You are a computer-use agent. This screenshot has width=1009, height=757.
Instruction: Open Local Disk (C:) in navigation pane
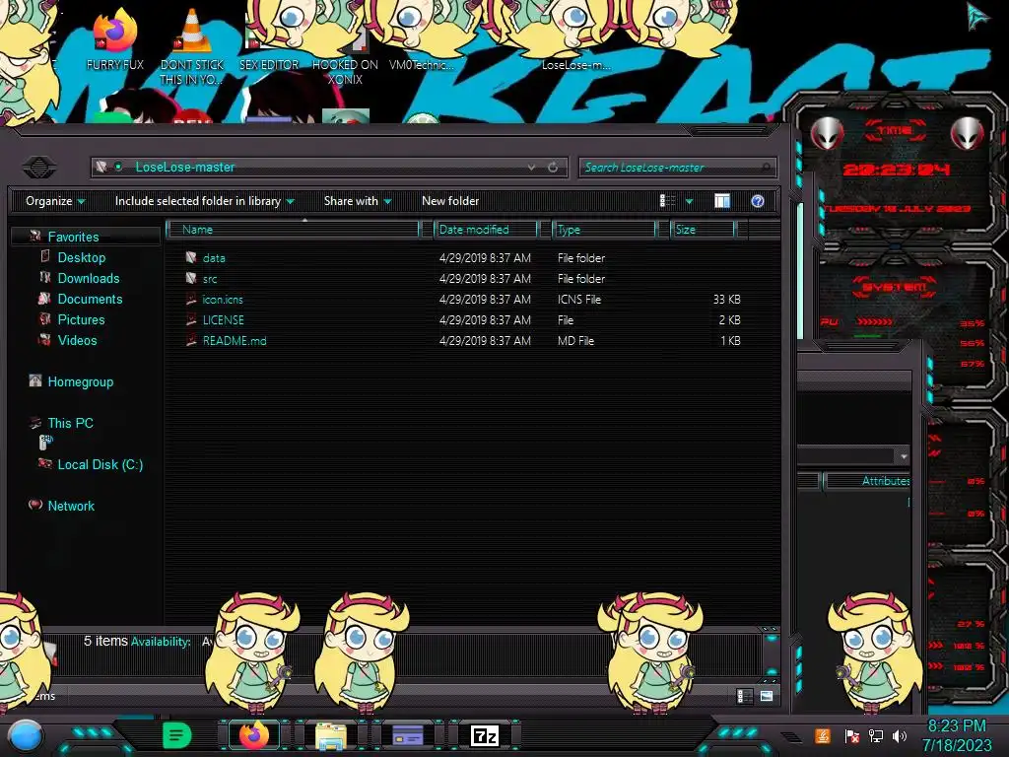(x=100, y=464)
